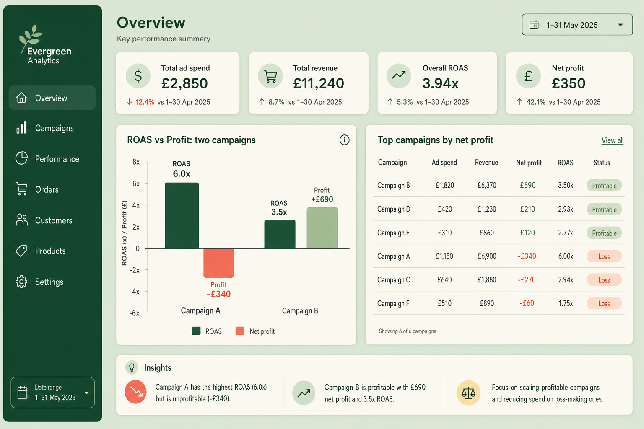Click the sidebar Date range calendar icon
Screen dimensions: 644x429
pos(22,393)
